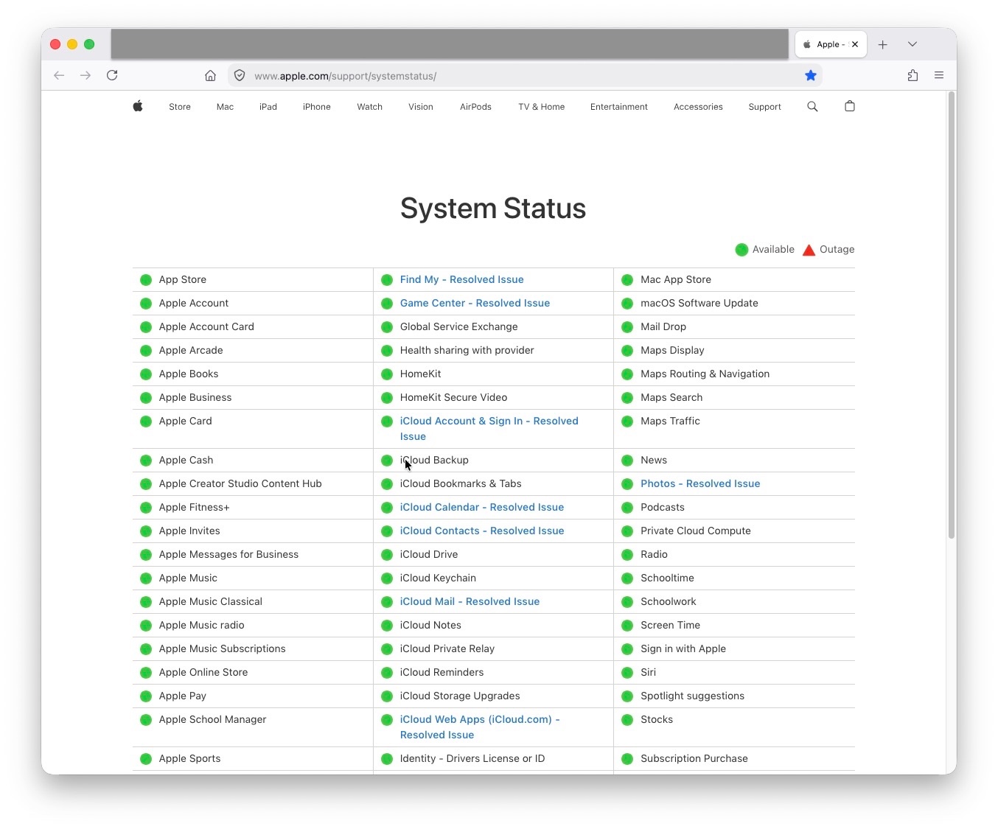Close the Apple tab
Image resolution: width=998 pixels, height=829 pixels.
pyautogui.click(x=855, y=44)
